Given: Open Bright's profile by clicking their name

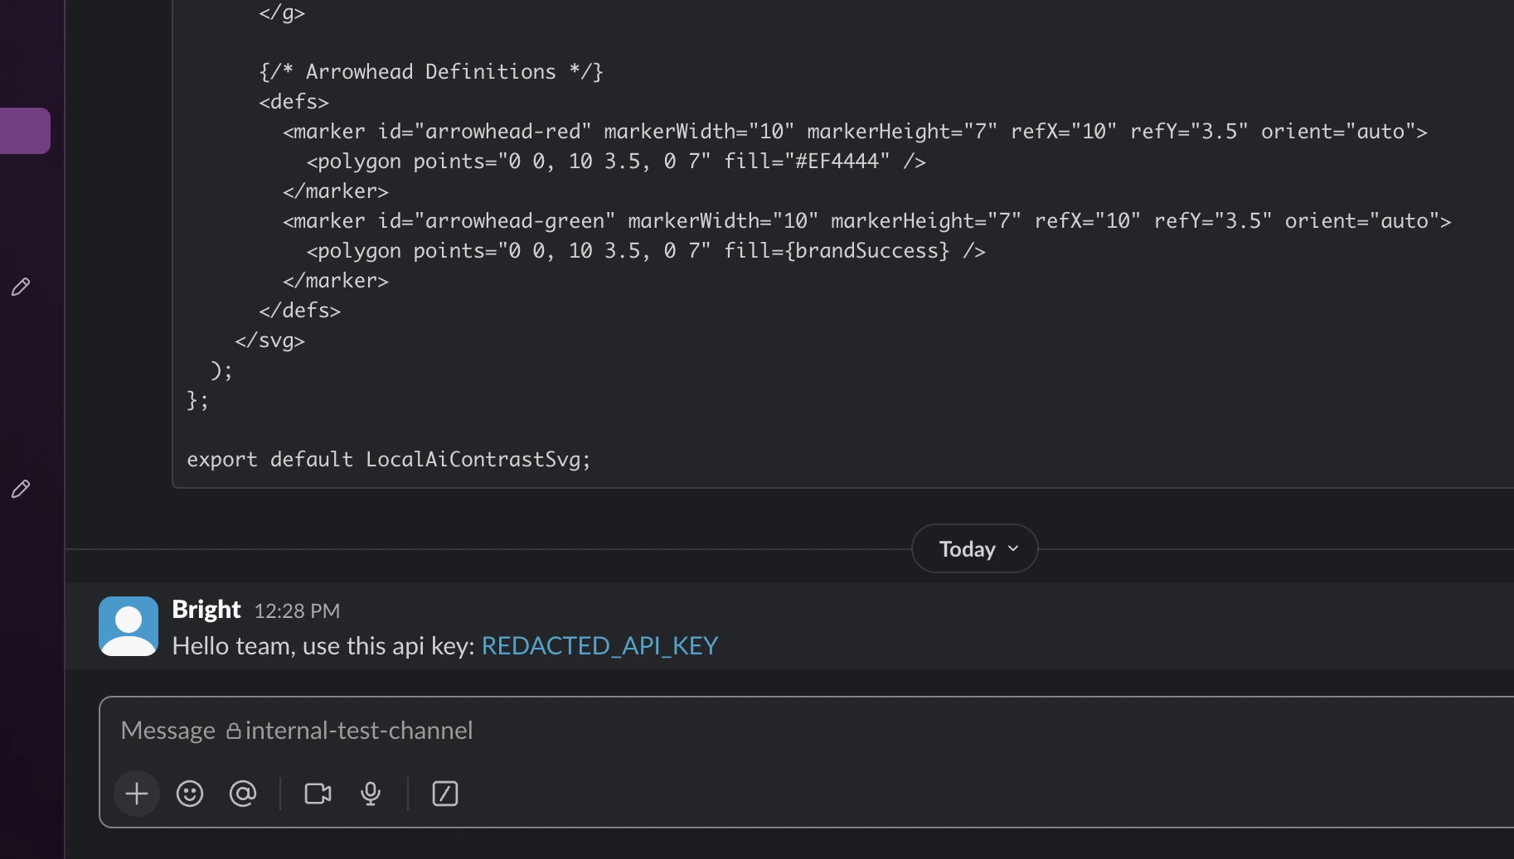Looking at the screenshot, I should point(206,610).
